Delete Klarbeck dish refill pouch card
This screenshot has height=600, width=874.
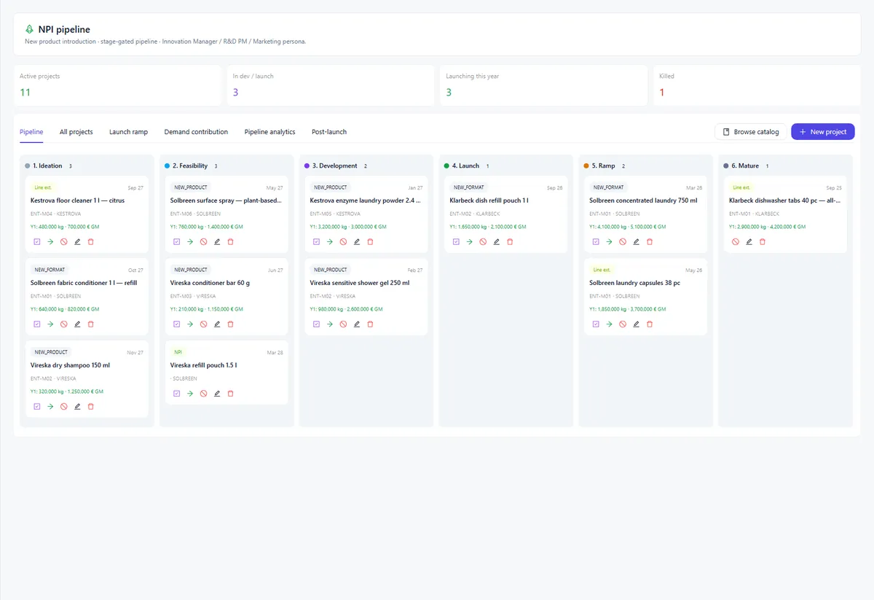point(511,241)
